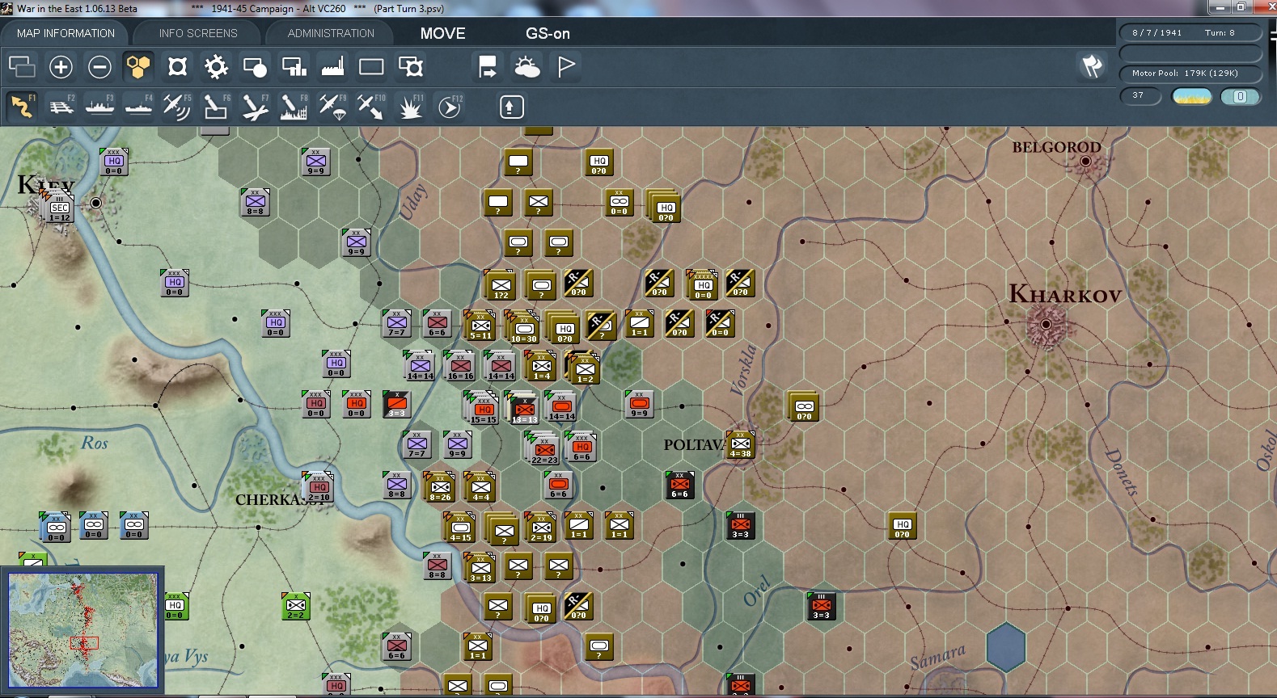The image size is (1277, 698).
Task: Click the Belgorod city marker
Action: (1085, 162)
